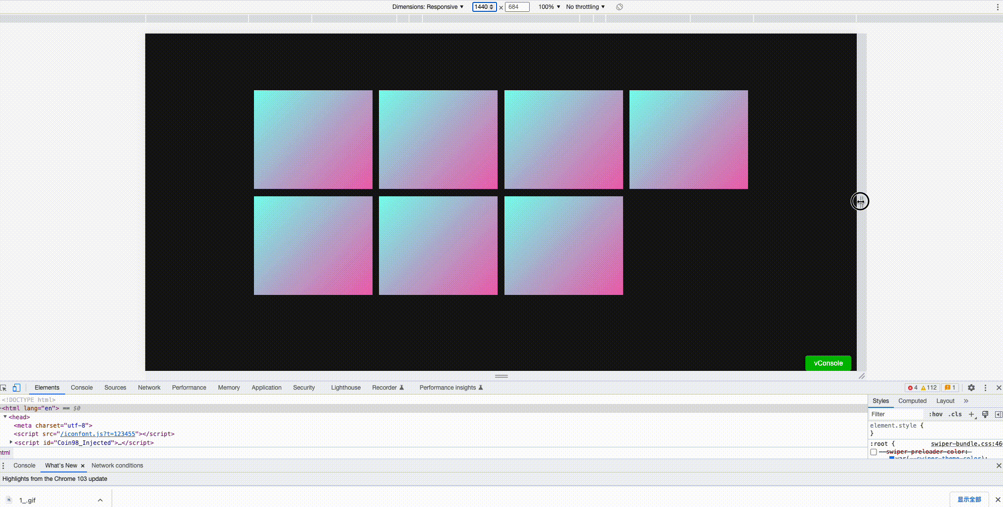The height and width of the screenshot is (507, 1003).
Task: Click the orange issues counter badge
Action: click(951, 388)
